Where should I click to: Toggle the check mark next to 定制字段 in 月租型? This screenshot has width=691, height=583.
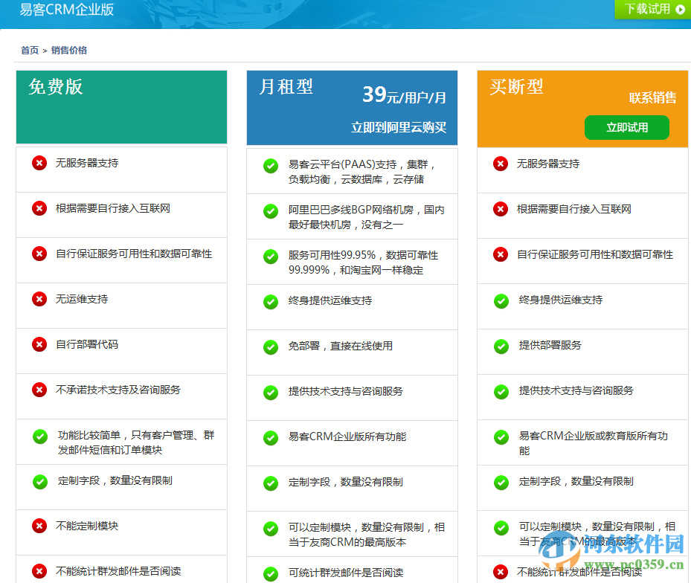click(270, 483)
